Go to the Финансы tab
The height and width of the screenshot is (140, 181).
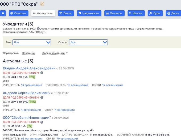click(x=114, y=13)
